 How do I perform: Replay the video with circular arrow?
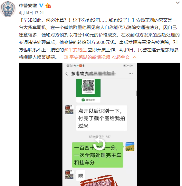(x=100, y=144)
